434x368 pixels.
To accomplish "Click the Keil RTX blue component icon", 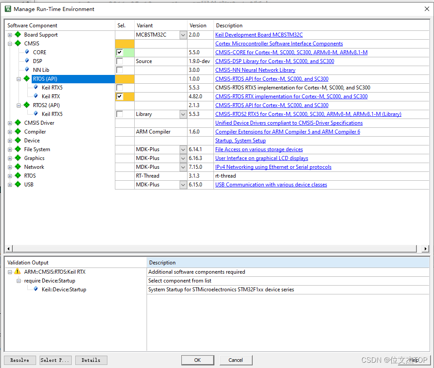I will [36, 96].
